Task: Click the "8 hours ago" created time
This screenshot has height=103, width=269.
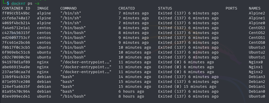Action: point(131,96)
